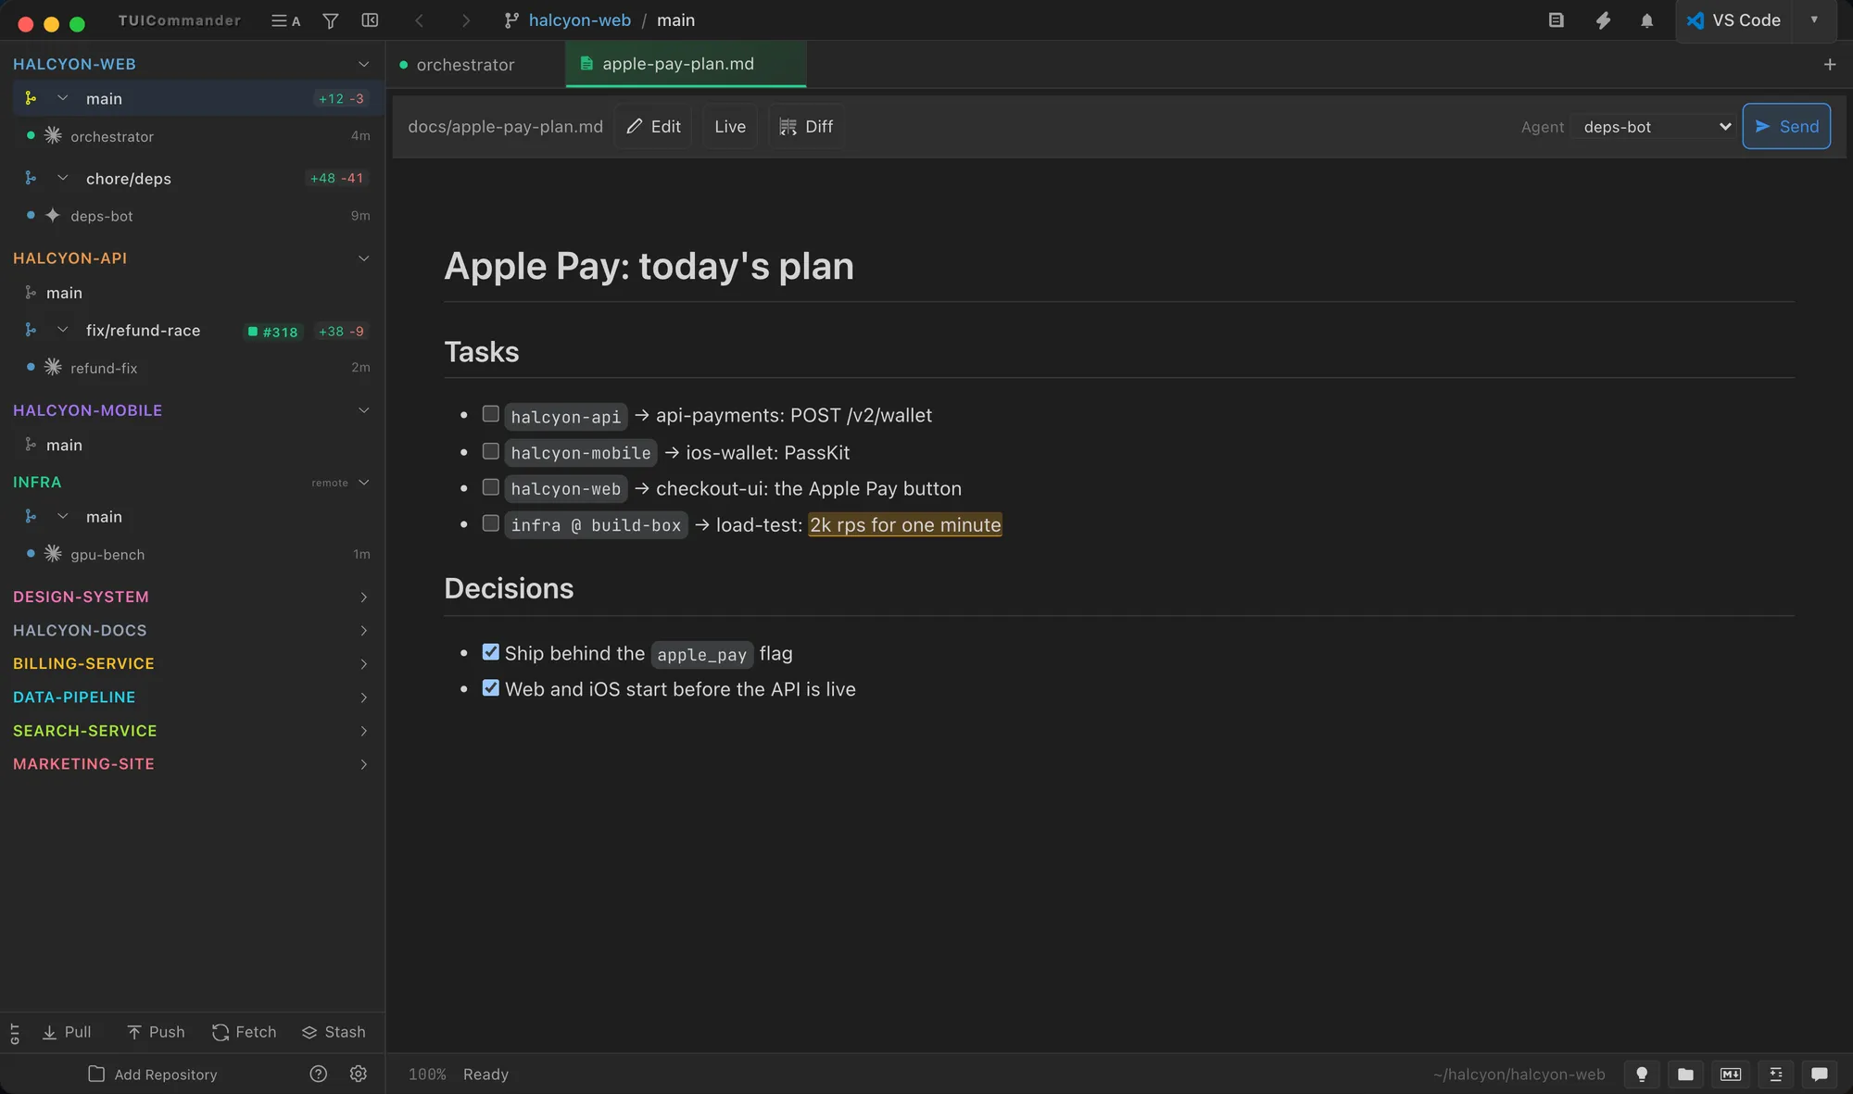Collapse the HALCYON-API repository section
Viewport: 1853px width, 1094px height.
tap(363, 258)
